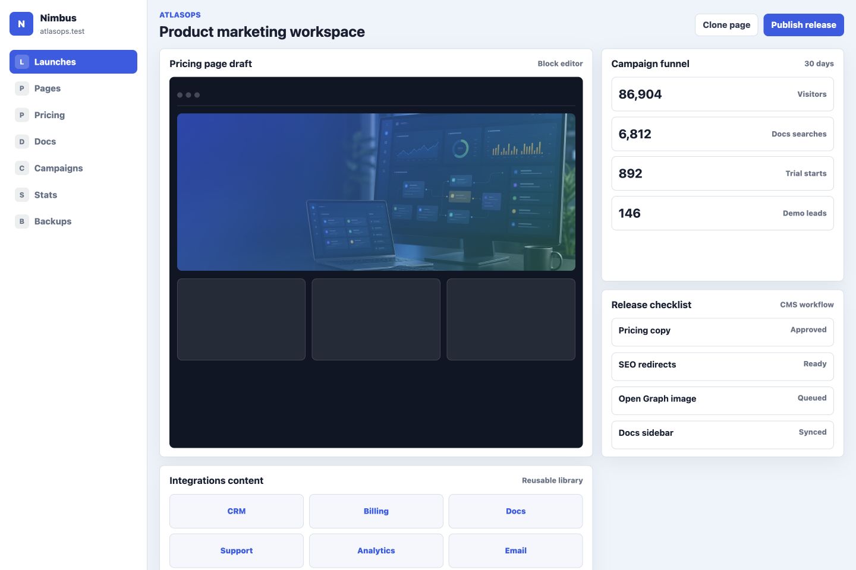Open the CRM integration tile
This screenshot has height=570, width=856.
[237, 511]
